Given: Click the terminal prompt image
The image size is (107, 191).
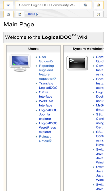Looking at the screenshot, I should (77, 63).
